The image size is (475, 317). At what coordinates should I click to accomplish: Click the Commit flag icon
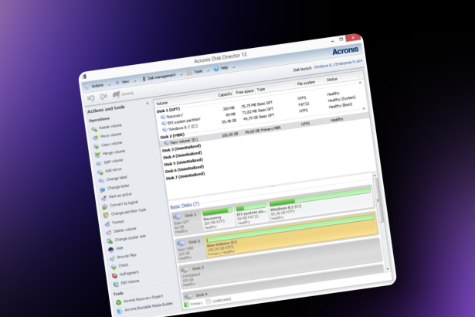[114, 95]
